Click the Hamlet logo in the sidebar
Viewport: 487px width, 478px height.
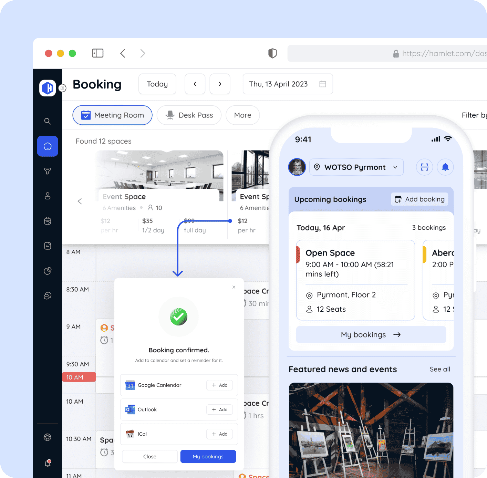point(48,88)
